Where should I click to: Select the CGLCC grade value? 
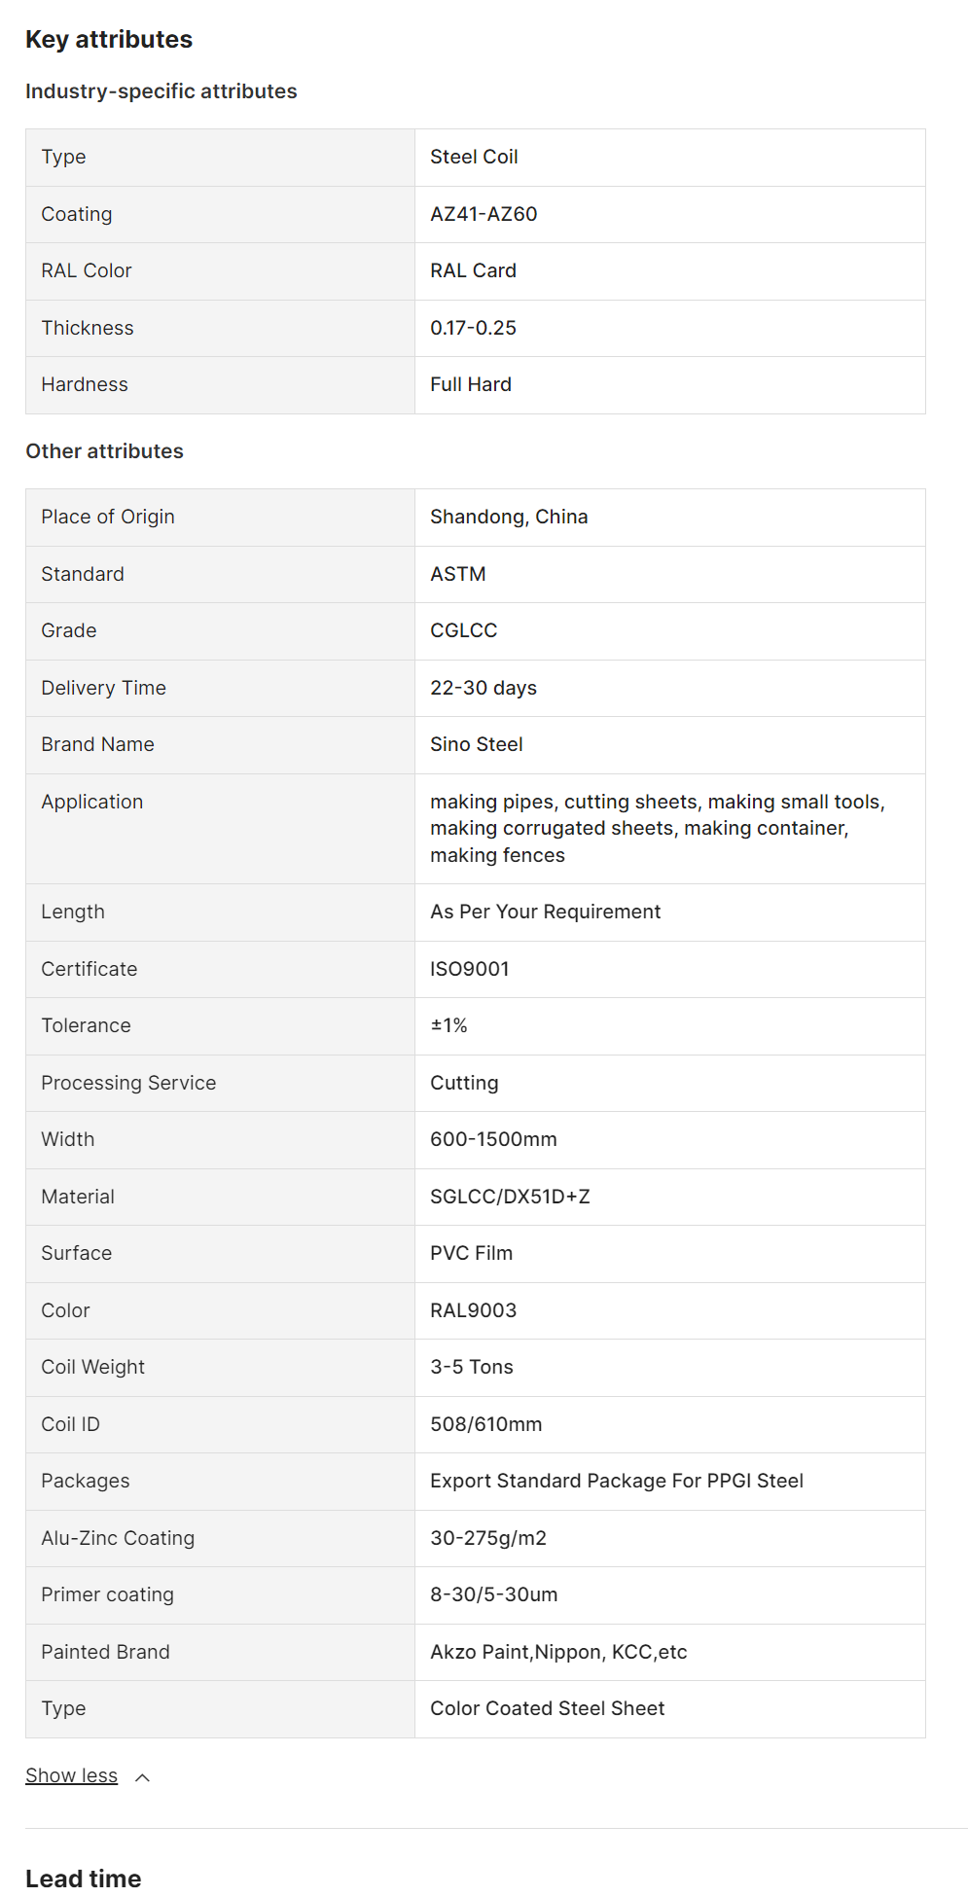463,630
